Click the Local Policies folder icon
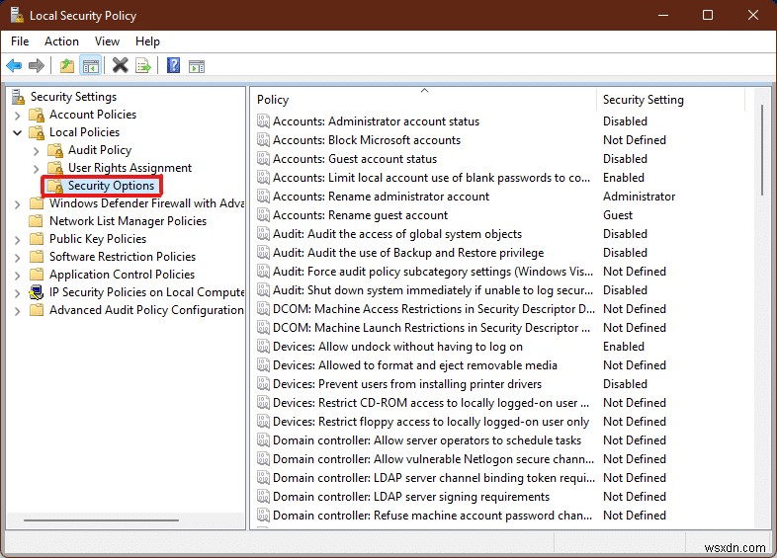Screen dimensions: 777x558 37,132
